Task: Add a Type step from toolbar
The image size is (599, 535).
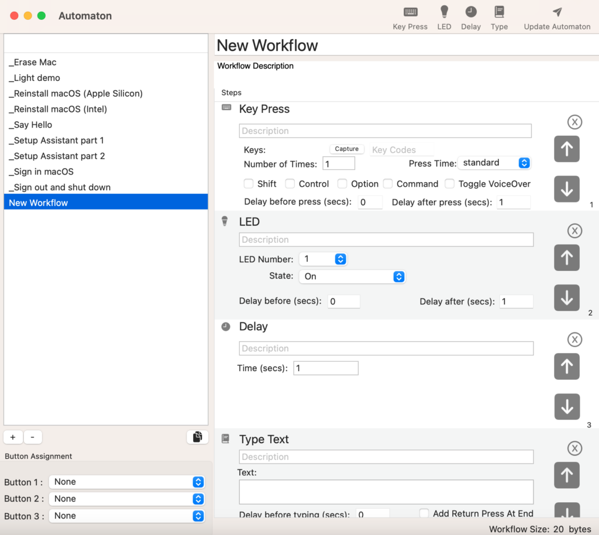Action: tap(499, 18)
